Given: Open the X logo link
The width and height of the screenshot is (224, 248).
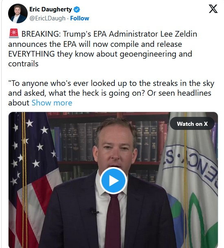Looking at the screenshot, I should (x=213, y=9).
